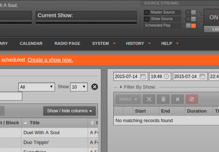This screenshot has height=152, width=219.
Task: Follow the 'Create a show now.' link
Action: pyautogui.click(x=50, y=60)
